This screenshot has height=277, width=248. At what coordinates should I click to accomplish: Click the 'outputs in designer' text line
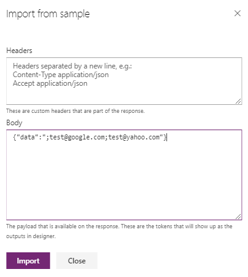(x=31, y=236)
